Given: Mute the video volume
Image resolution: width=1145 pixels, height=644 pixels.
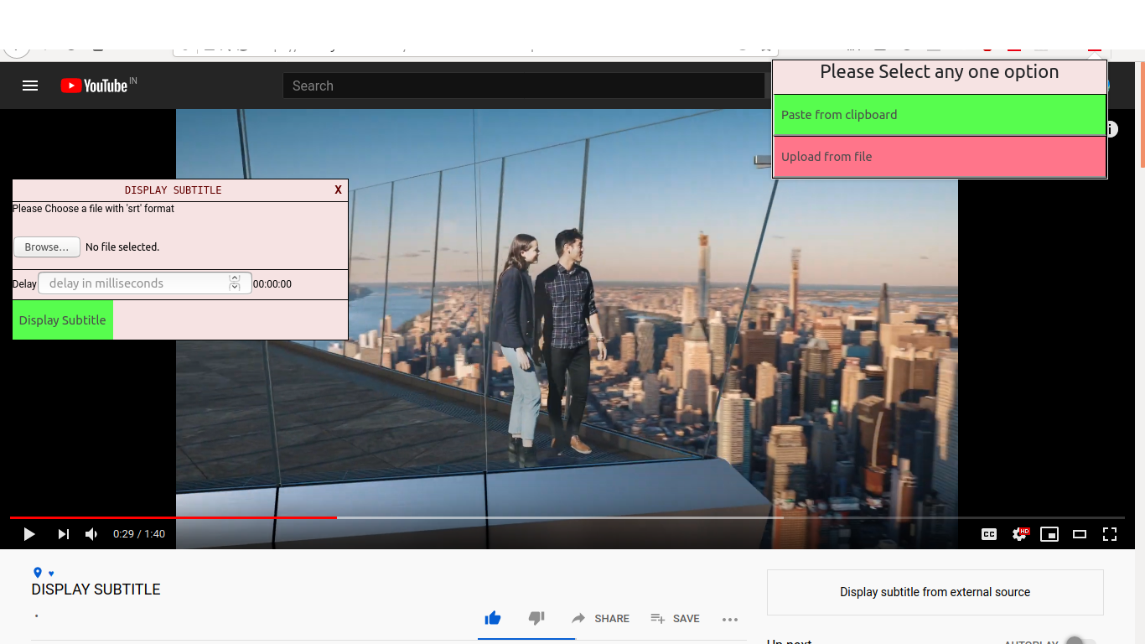Looking at the screenshot, I should [91, 534].
